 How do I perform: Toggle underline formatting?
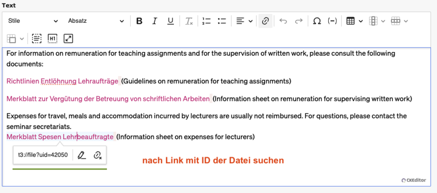point(170,21)
